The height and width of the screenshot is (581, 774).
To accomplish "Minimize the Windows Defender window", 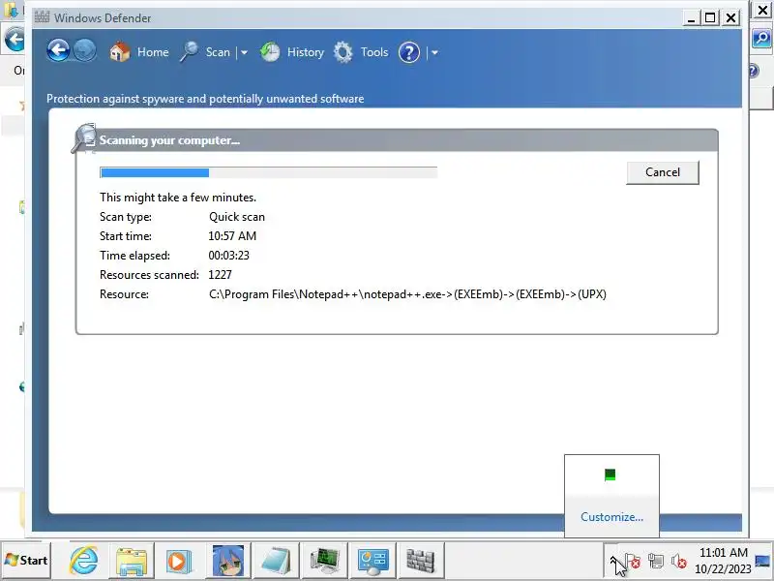I will click(x=691, y=18).
